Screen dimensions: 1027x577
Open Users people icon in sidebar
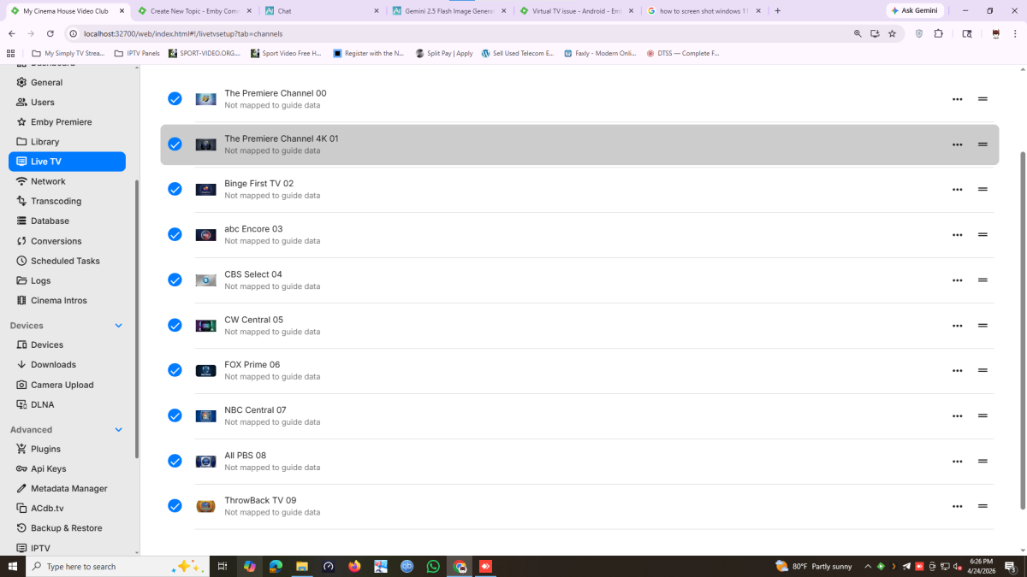coord(22,103)
